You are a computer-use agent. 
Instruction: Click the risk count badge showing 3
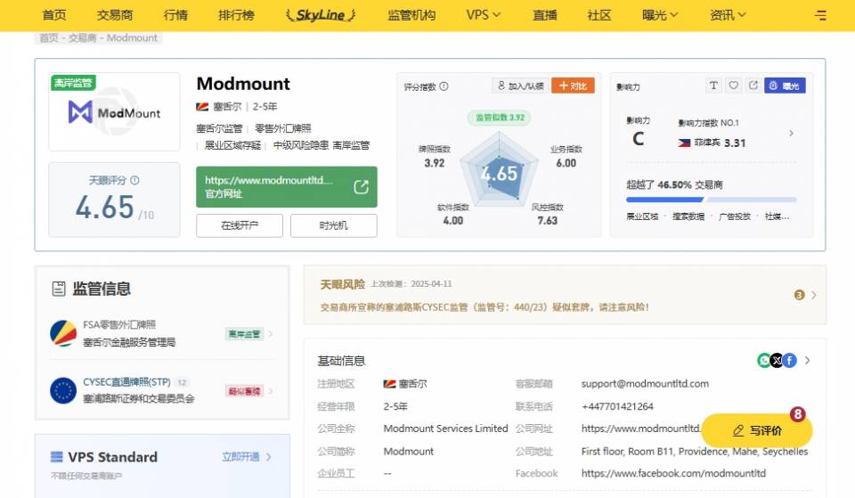(x=800, y=295)
